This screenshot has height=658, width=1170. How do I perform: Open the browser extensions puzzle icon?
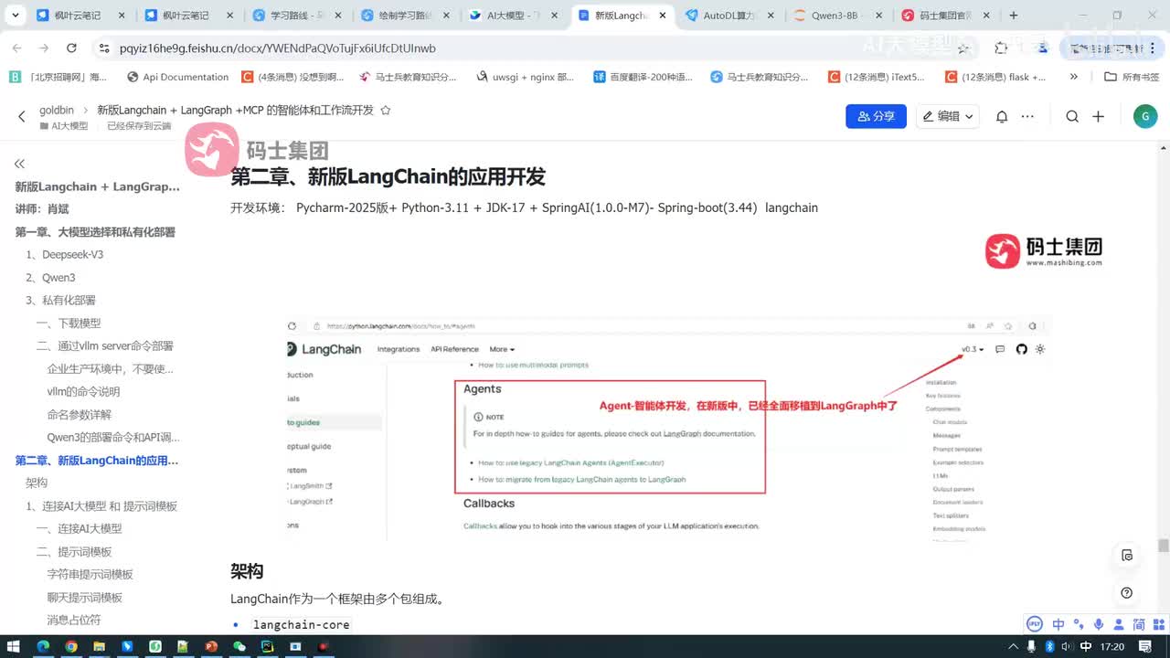click(1001, 48)
